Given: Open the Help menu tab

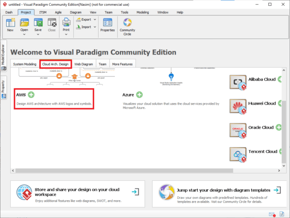Looking at the screenshot, I should pyautogui.click(x=180, y=13).
